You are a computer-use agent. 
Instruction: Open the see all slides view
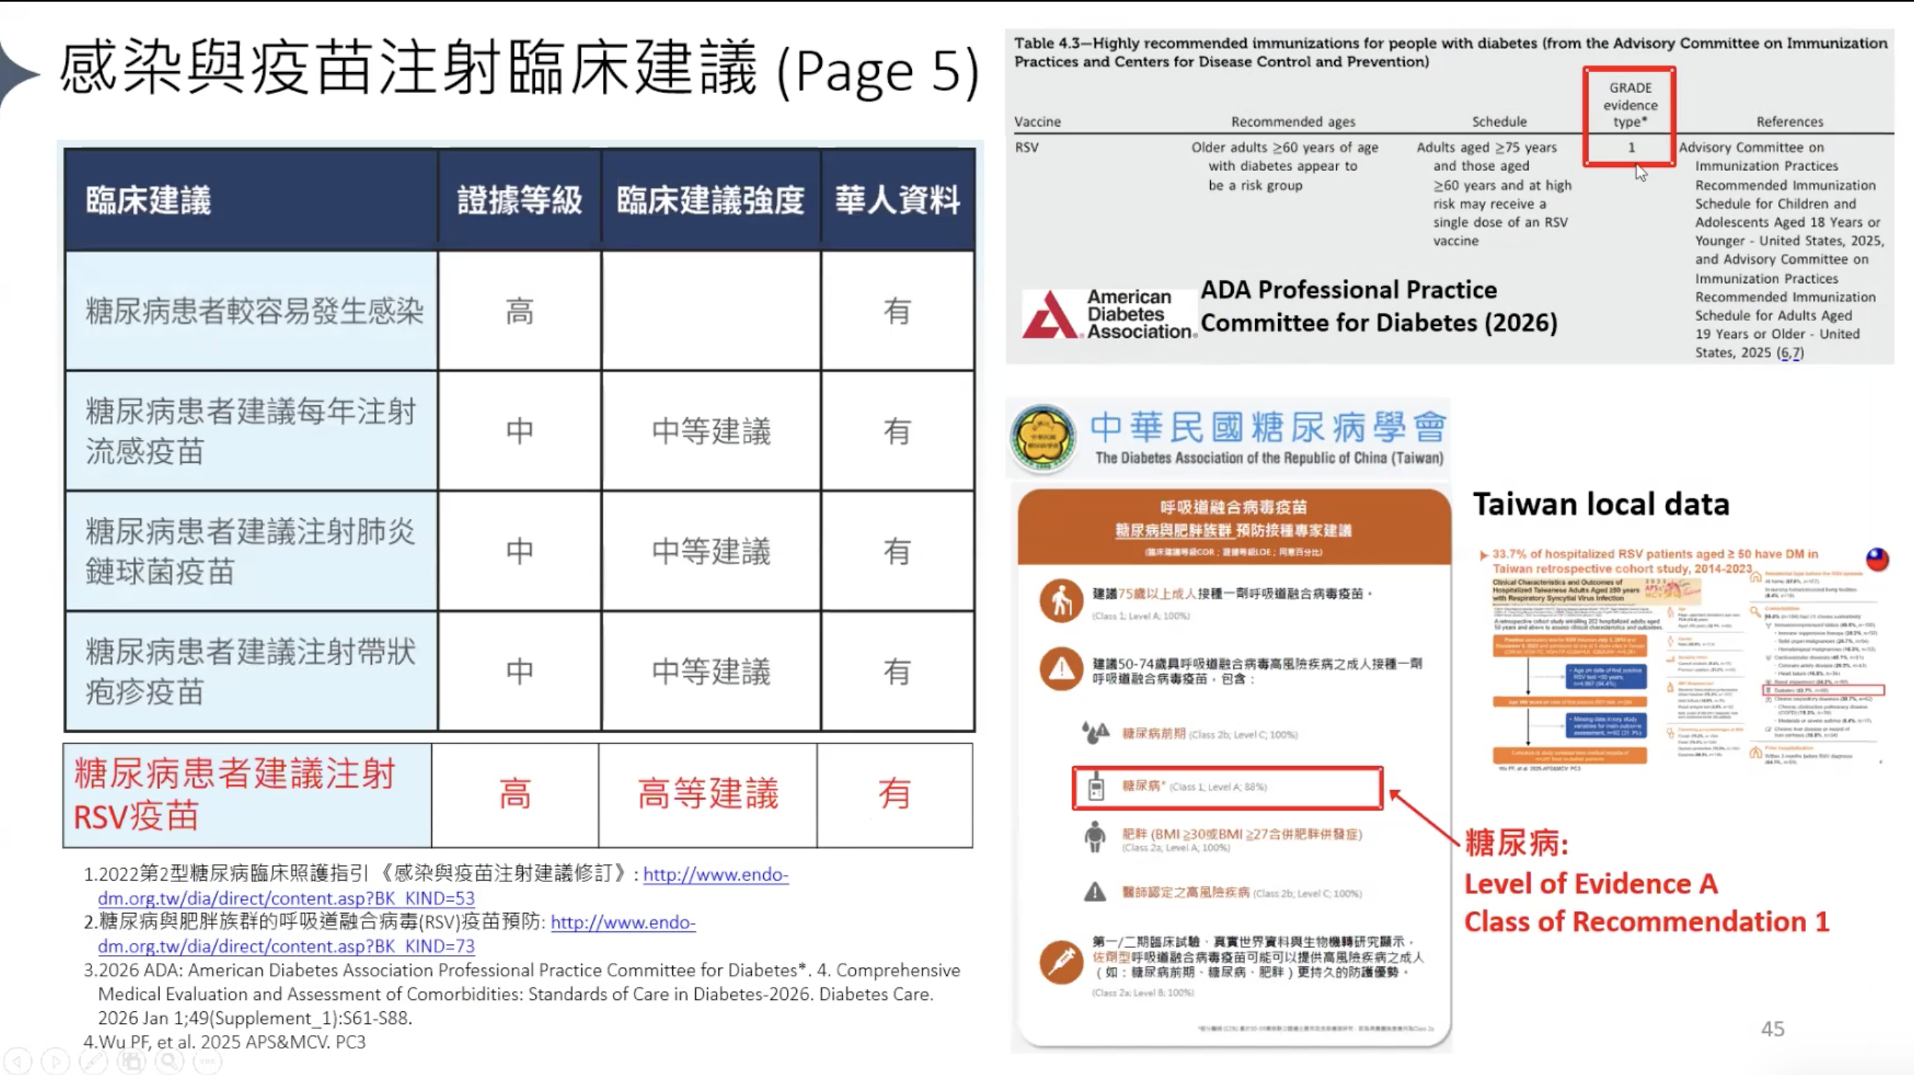132,1061
